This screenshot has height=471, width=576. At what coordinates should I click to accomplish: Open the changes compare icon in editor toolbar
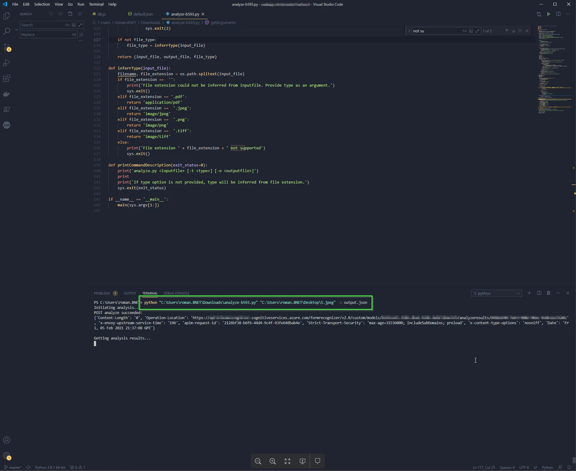539,14
